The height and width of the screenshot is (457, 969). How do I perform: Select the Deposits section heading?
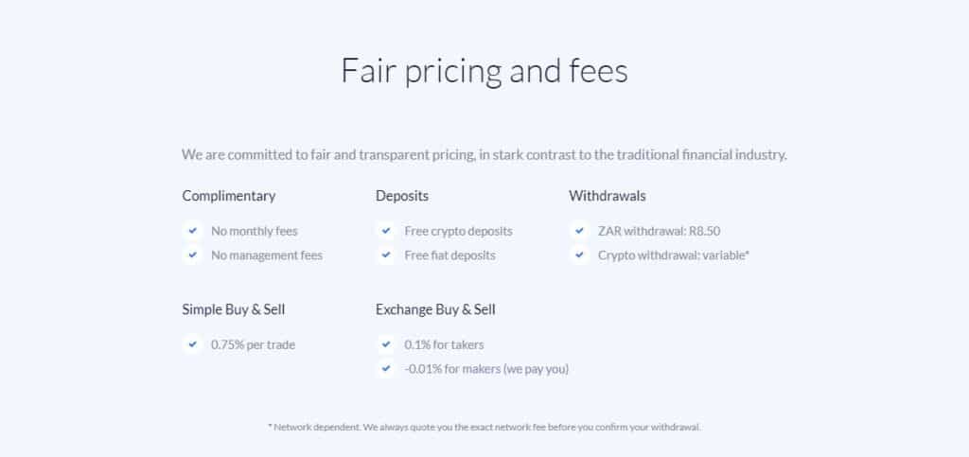(401, 196)
